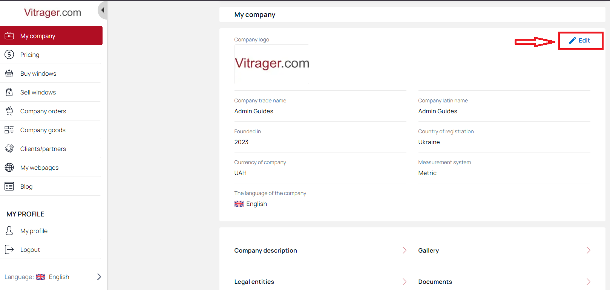The height and width of the screenshot is (291, 610).
Task: Click the Vitrager.com header logo
Action: click(x=52, y=12)
